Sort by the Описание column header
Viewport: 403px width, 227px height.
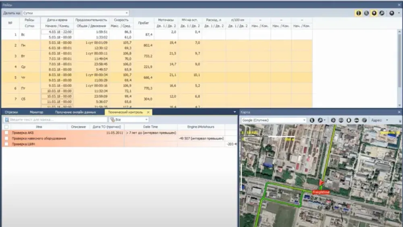[x=79, y=127]
